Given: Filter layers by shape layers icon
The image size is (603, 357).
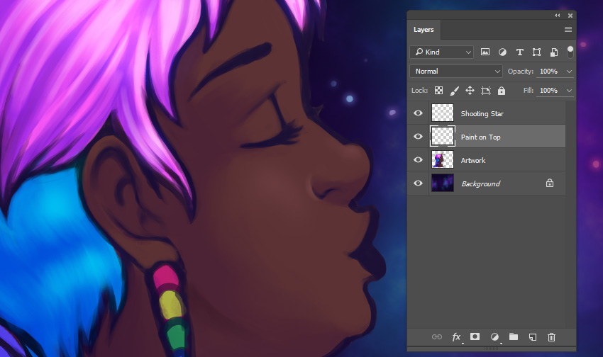Looking at the screenshot, I should click(x=536, y=52).
